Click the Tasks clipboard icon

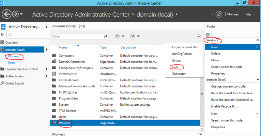pyautogui.click(x=208, y=35)
